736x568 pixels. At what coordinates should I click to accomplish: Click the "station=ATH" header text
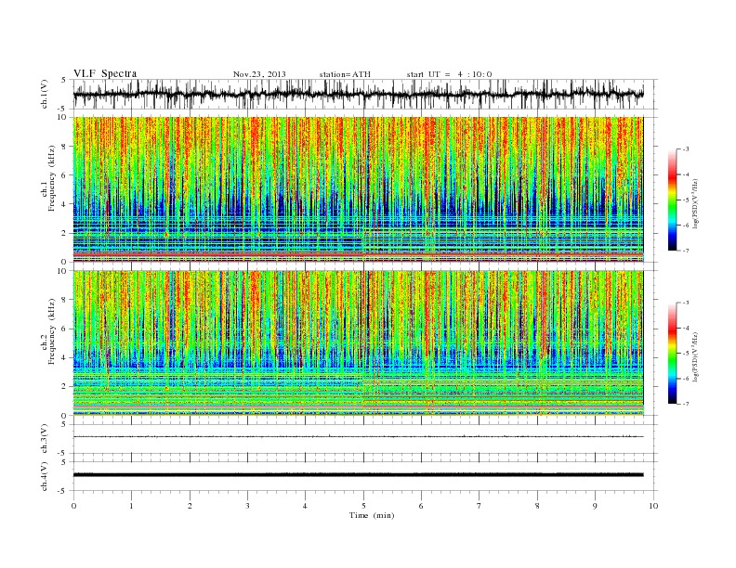pyautogui.click(x=345, y=74)
